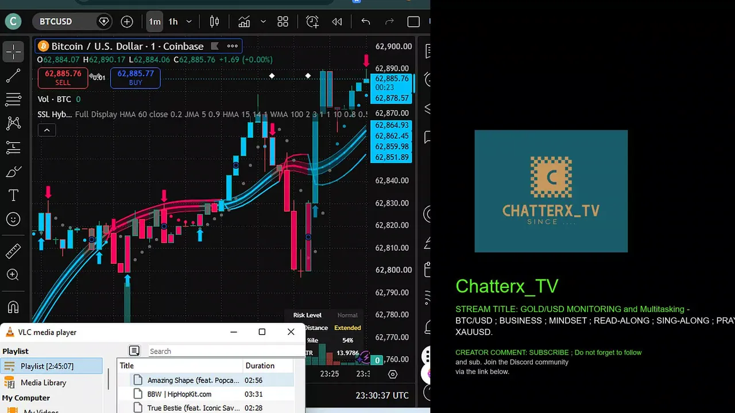Select the Amazing Shape track in VLC
The image size is (735, 413).
(x=206, y=380)
